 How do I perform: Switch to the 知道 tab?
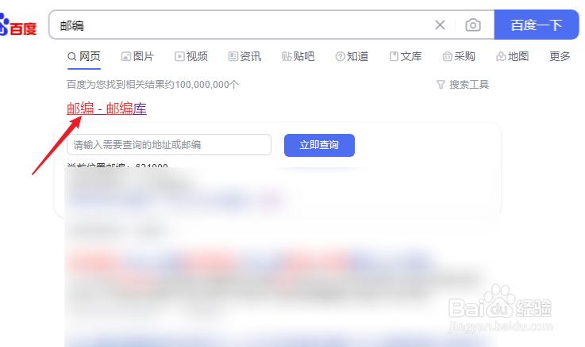pos(352,56)
